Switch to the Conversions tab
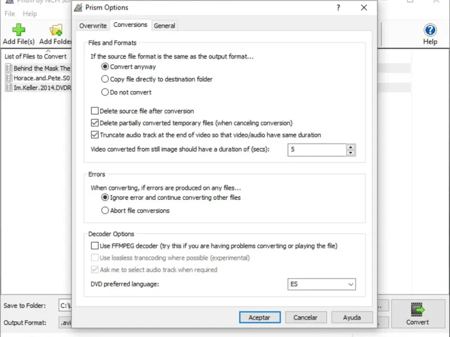 point(130,25)
